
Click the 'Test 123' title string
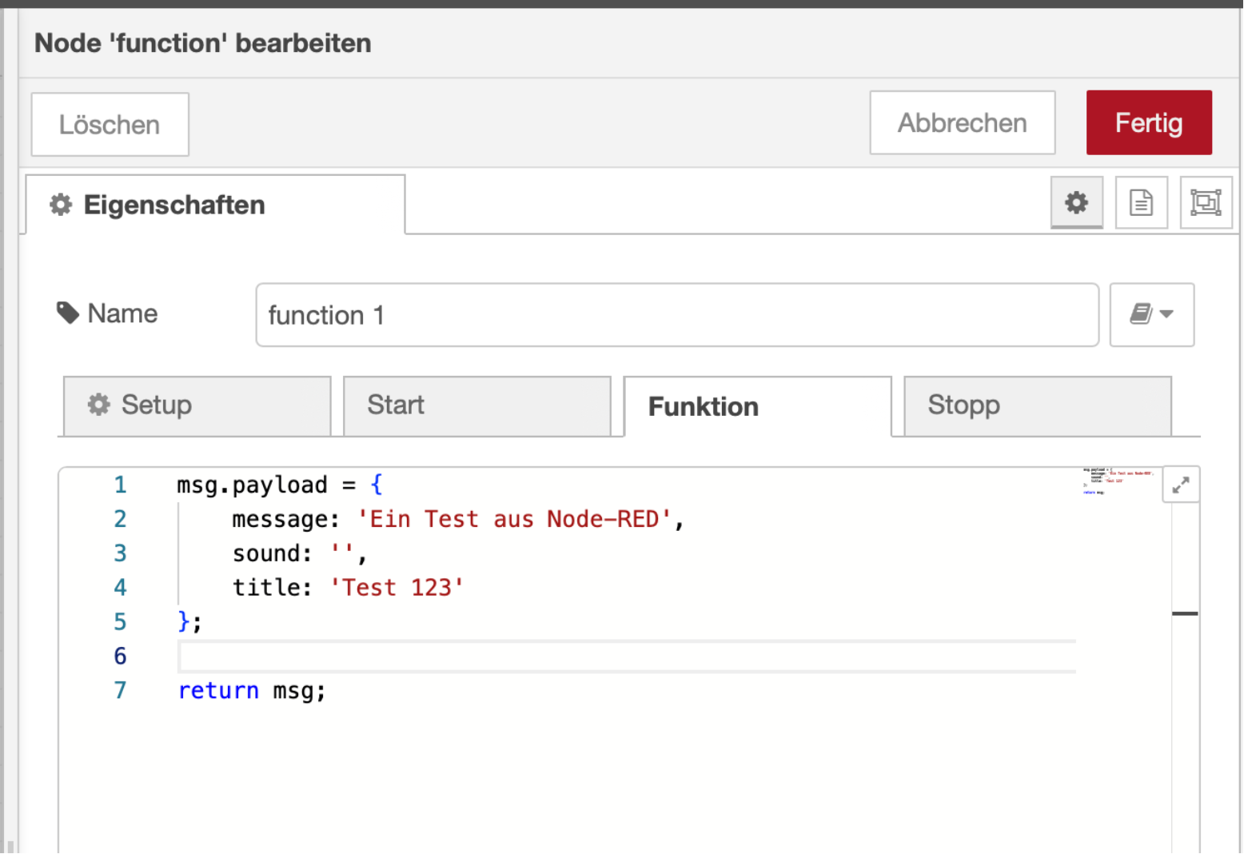point(397,588)
